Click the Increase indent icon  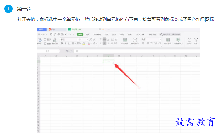tap(116, 39)
